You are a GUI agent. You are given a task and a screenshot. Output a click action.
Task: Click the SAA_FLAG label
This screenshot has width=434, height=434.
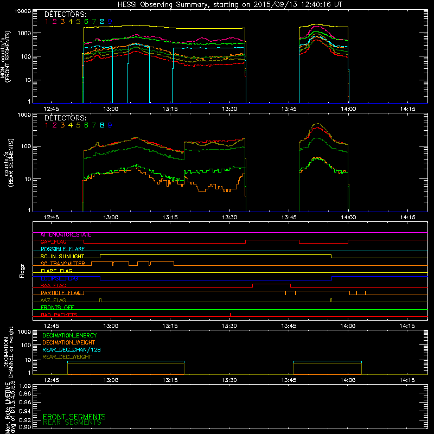[x=53, y=286]
